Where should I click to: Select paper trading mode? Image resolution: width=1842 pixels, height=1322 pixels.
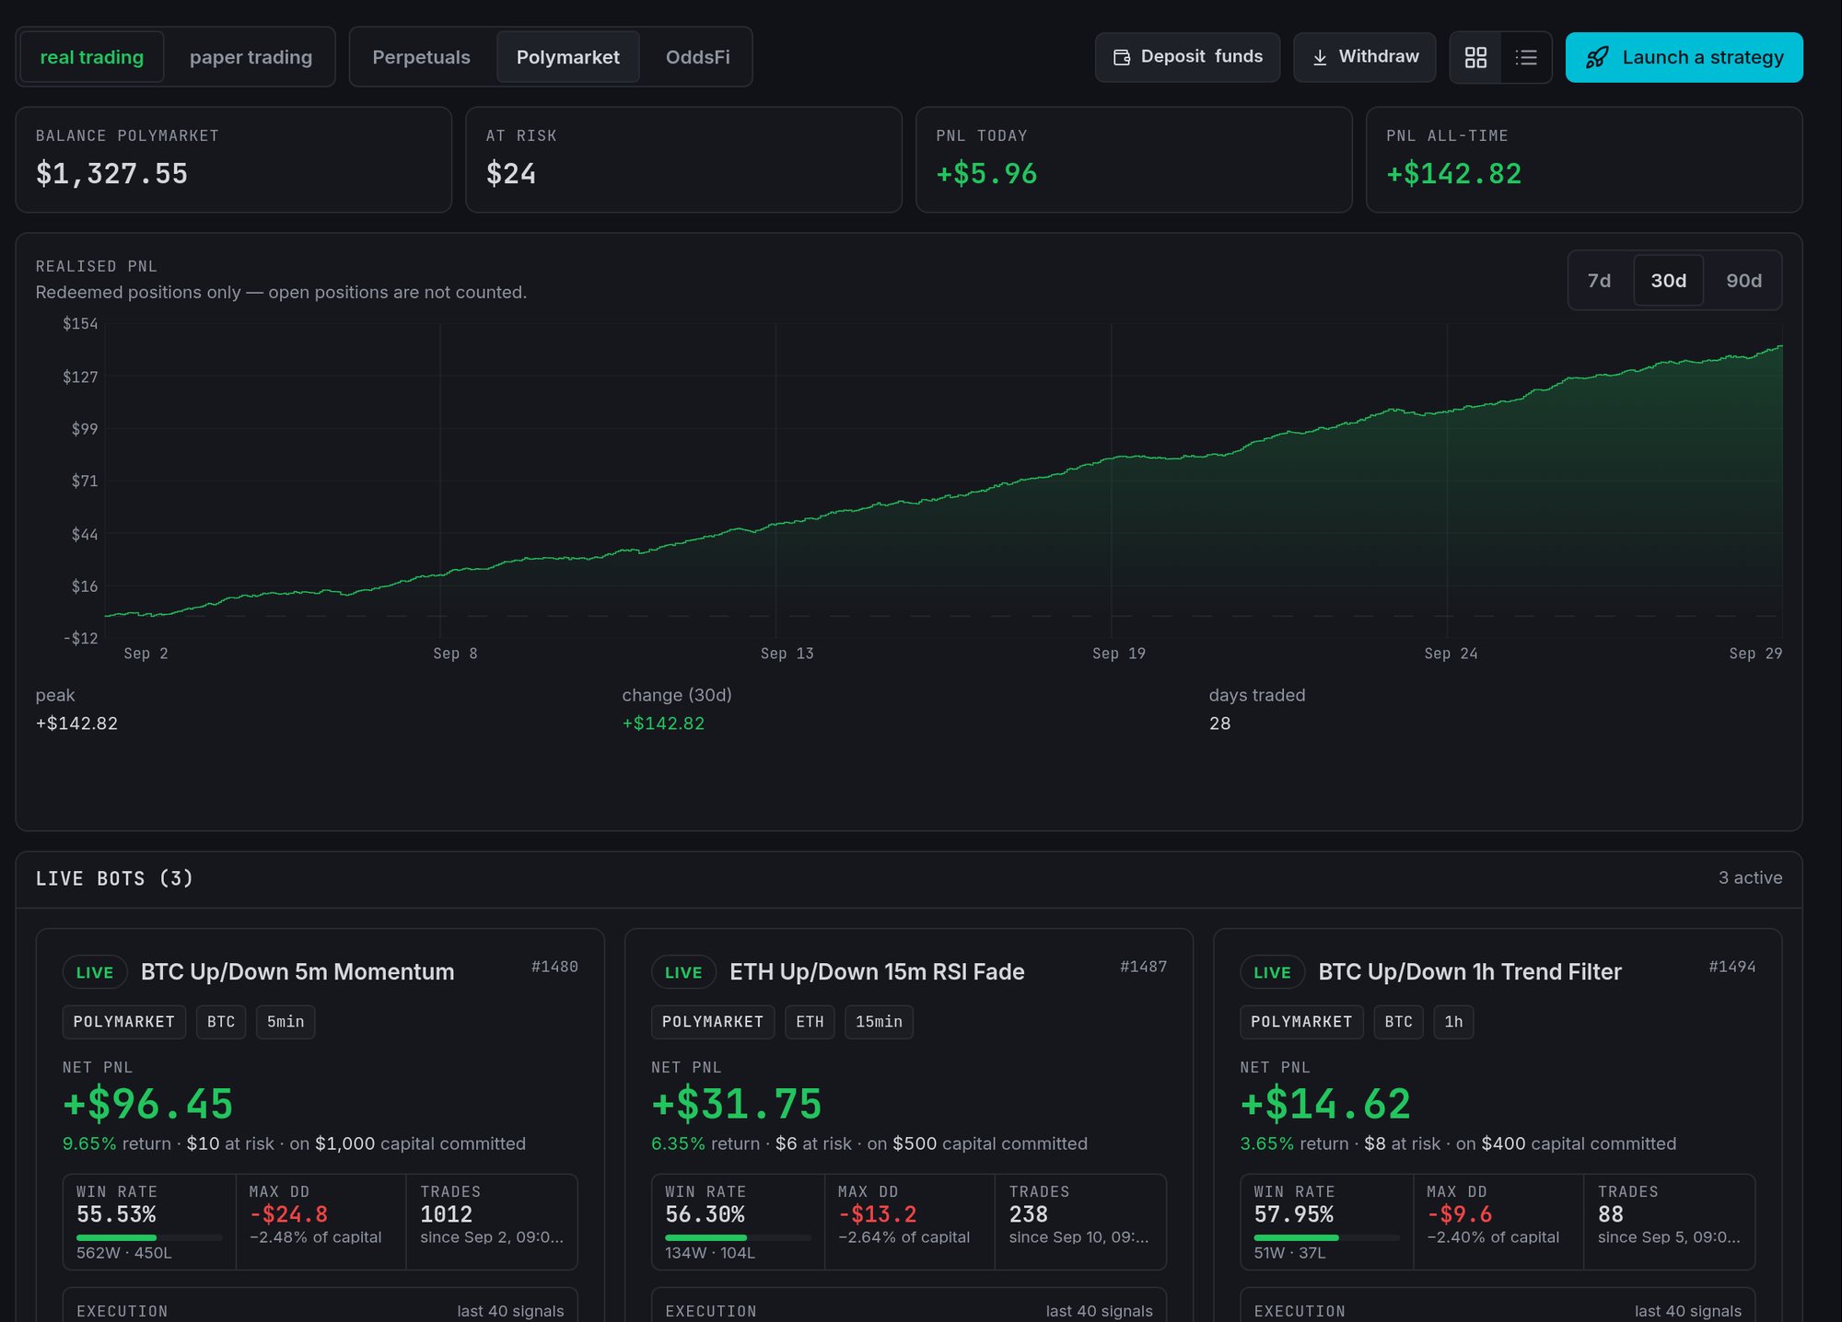click(x=251, y=57)
